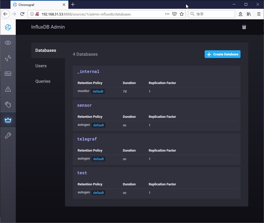Click the browser forward arrow
The width and height of the screenshot is (264, 223).
click(x=14, y=14)
